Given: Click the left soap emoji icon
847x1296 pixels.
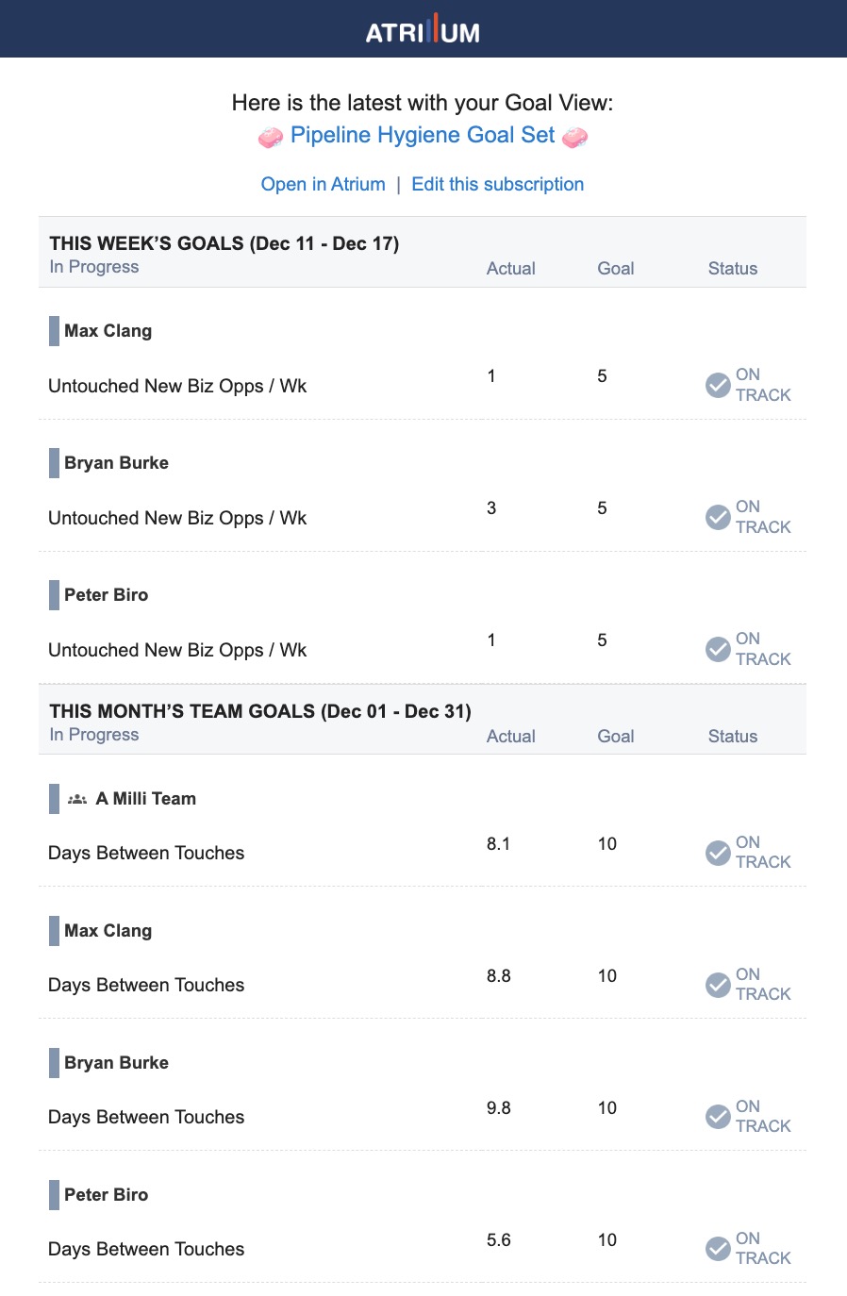Looking at the screenshot, I should 271,138.
